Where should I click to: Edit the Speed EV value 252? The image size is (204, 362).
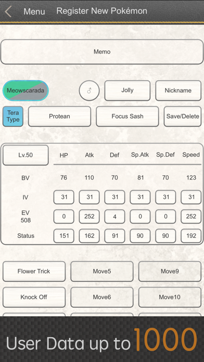tap(191, 216)
